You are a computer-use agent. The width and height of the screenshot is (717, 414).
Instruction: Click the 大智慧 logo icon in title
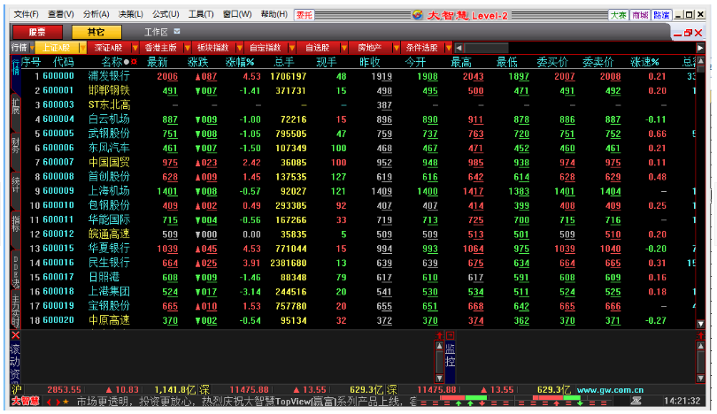click(417, 15)
